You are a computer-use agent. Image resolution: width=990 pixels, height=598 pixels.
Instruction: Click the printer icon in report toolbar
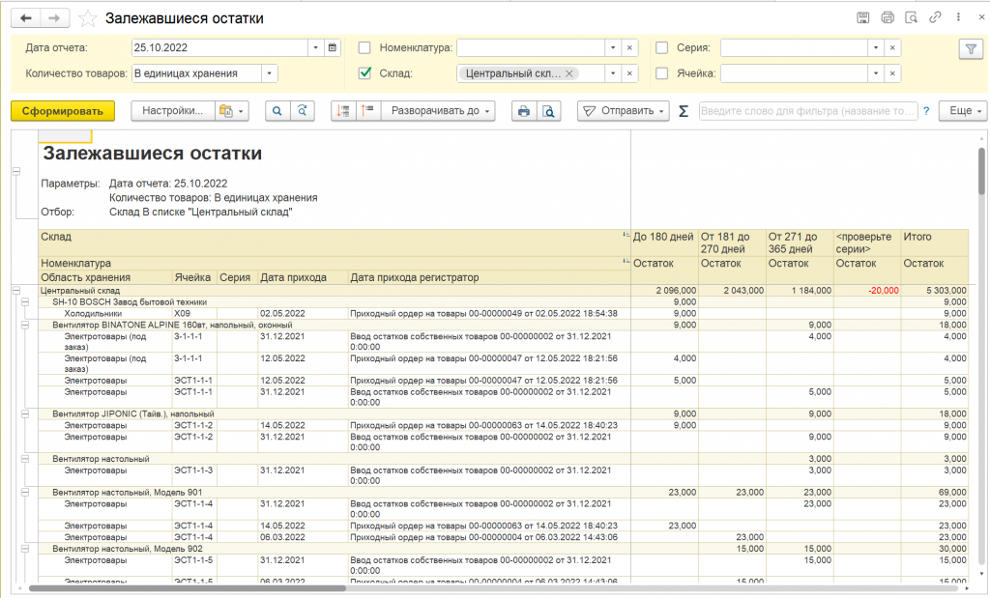point(524,111)
